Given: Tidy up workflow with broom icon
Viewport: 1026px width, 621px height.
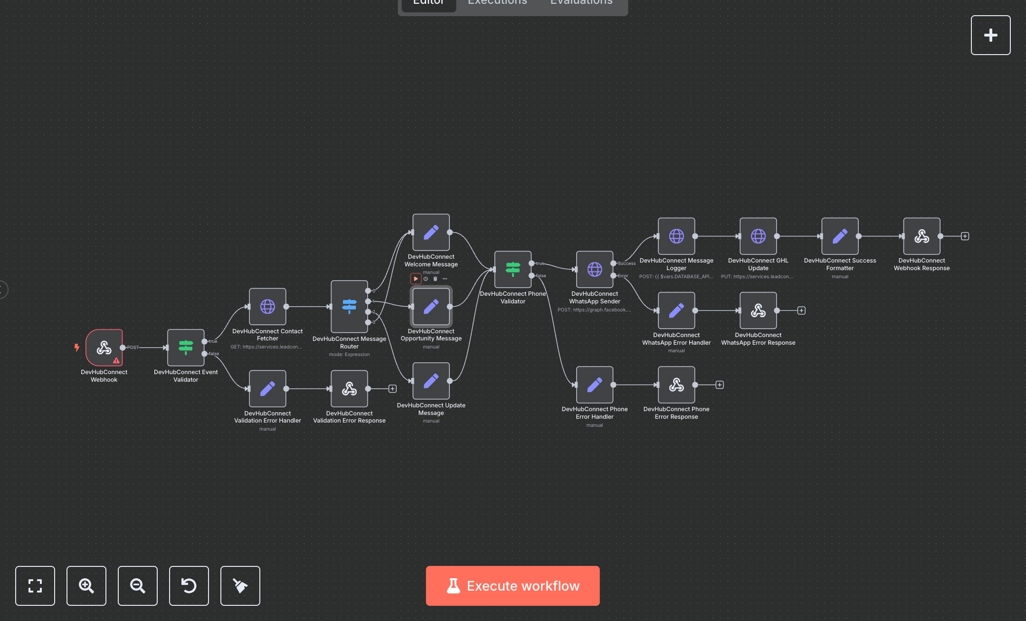Looking at the screenshot, I should (240, 585).
